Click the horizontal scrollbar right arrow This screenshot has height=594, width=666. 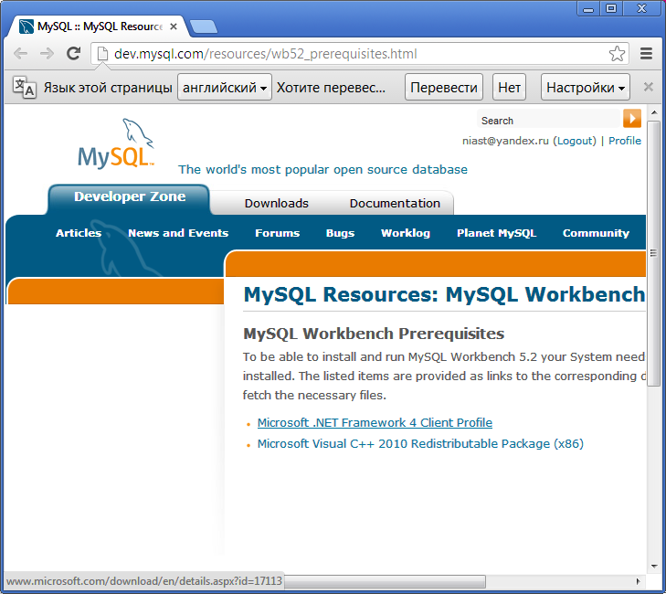click(x=638, y=581)
